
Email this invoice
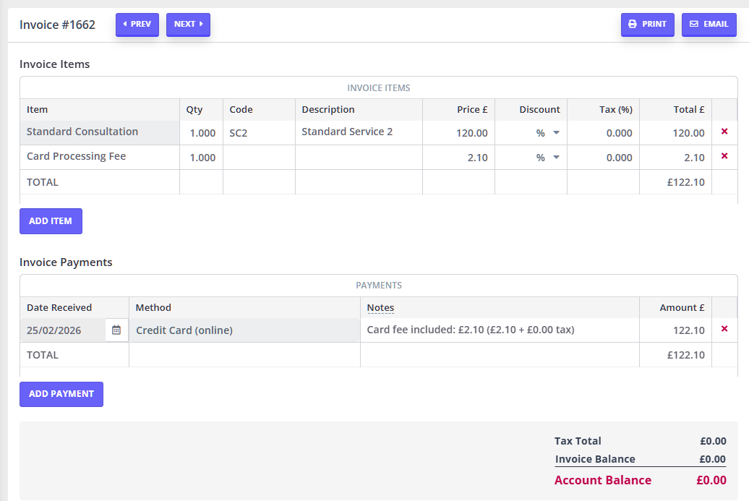click(709, 25)
